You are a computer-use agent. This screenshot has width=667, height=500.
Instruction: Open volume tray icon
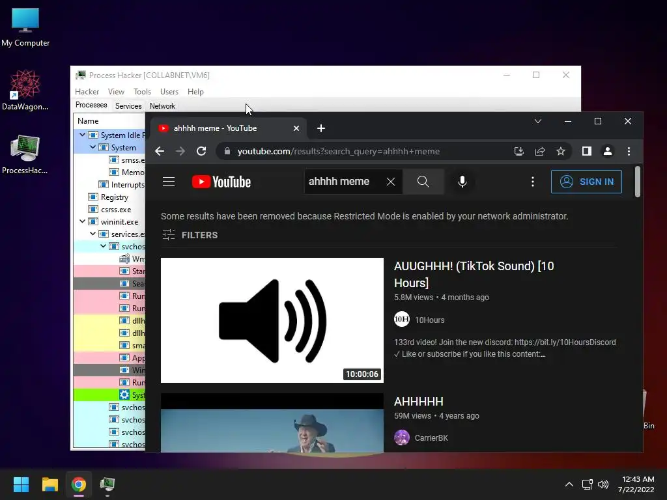603,484
